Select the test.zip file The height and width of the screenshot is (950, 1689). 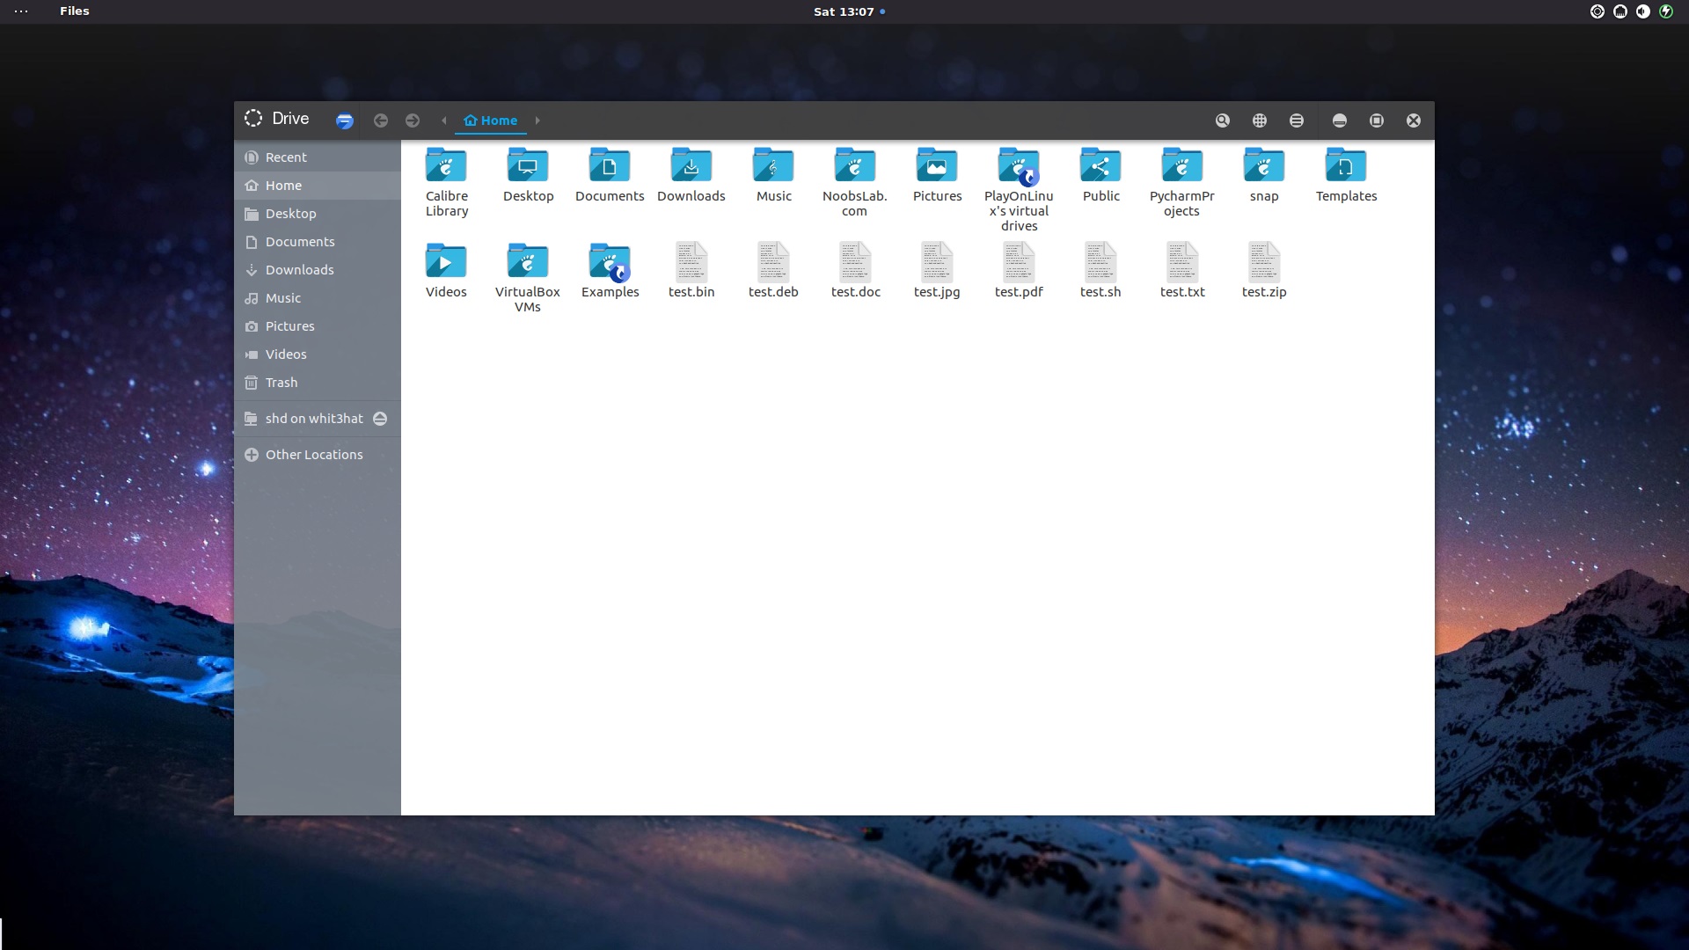click(x=1264, y=262)
